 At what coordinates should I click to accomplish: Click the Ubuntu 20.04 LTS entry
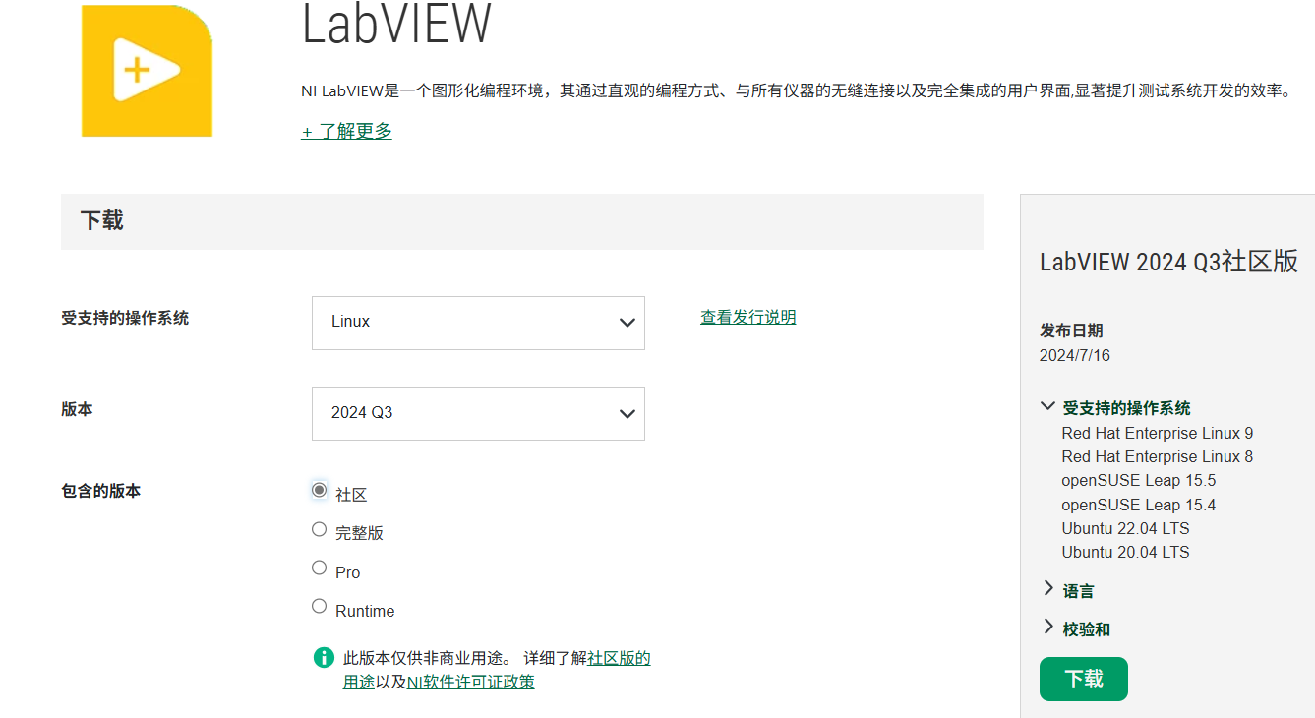(x=1125, y=552)
